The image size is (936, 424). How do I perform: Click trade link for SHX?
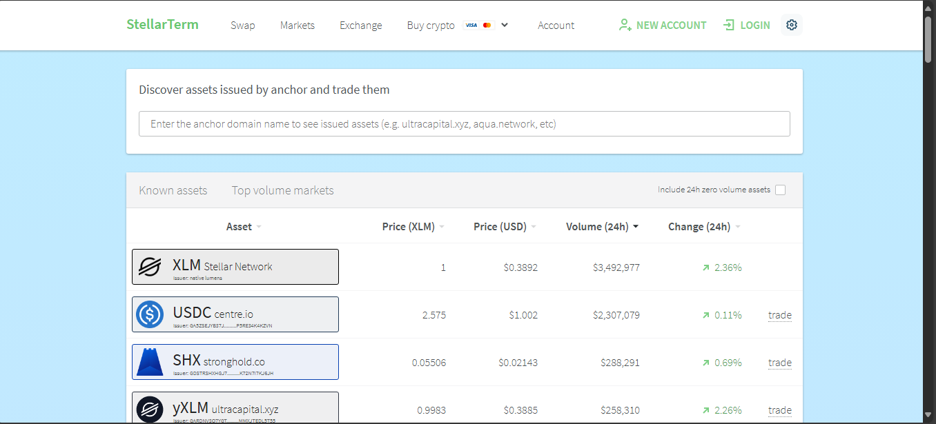point(779,363)
